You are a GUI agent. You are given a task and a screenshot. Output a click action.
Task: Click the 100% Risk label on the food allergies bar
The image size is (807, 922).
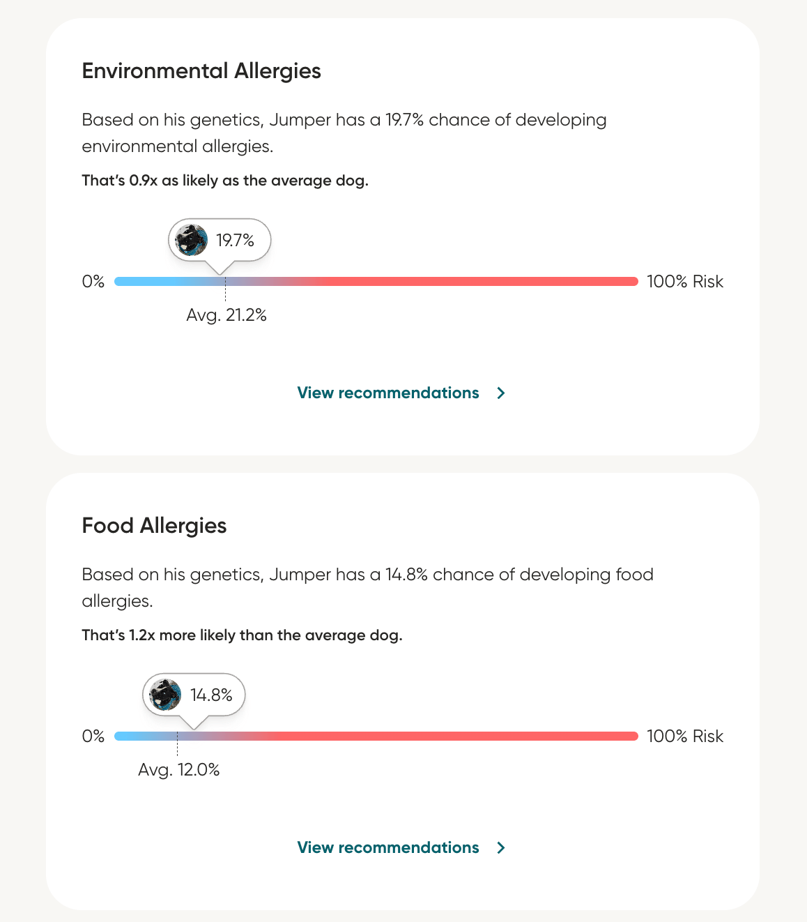[x=685, y=736]
